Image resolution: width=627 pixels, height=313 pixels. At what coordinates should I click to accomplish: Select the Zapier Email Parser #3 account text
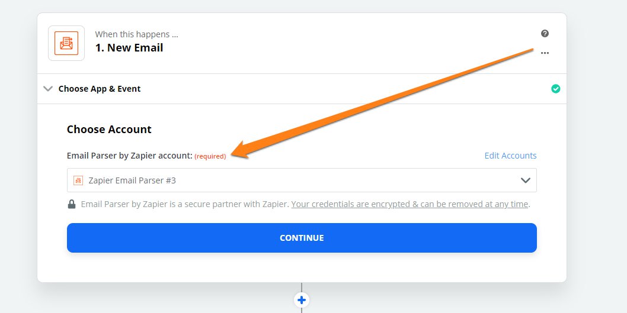[x=132, y=180]
